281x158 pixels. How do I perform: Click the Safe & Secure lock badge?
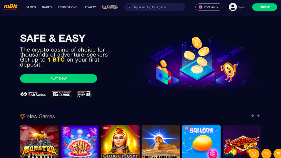click(x=84, y=94)
